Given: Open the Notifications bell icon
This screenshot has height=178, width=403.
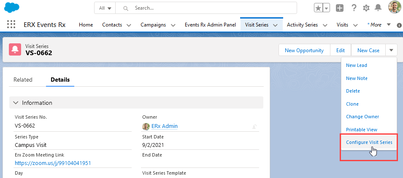Looking at the screenshot, I should (x=378, y=8).
